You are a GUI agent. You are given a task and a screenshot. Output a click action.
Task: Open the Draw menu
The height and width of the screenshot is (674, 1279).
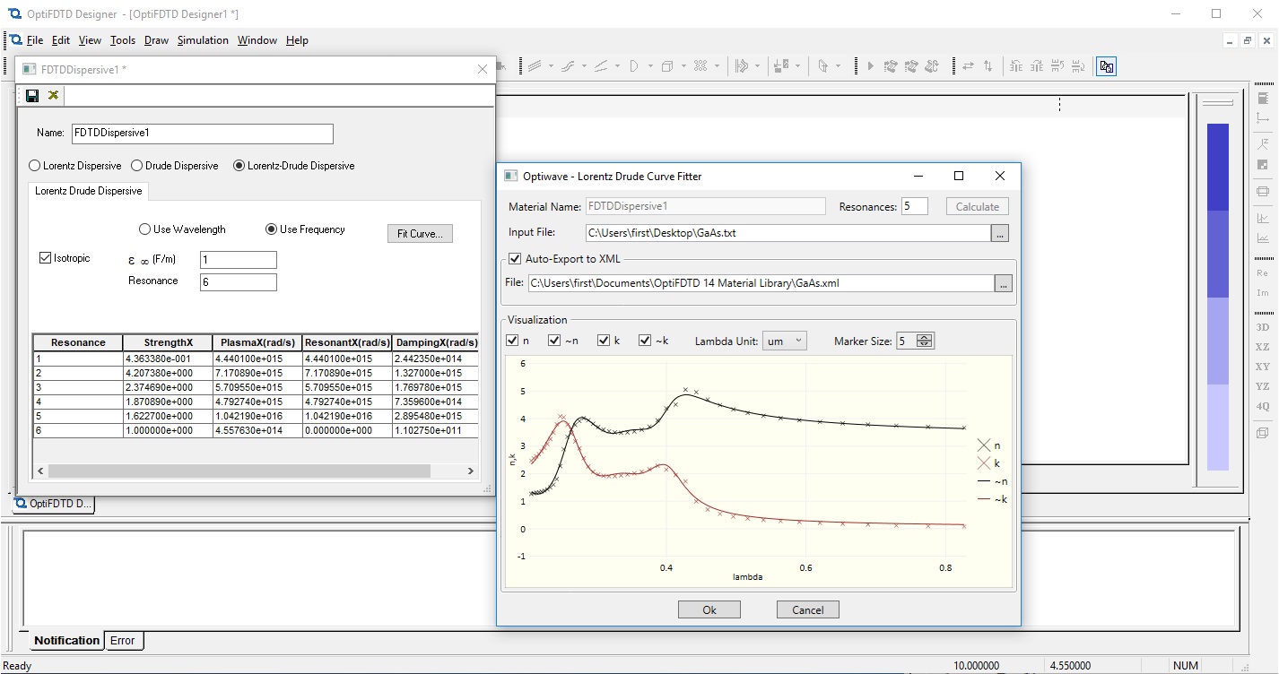point(156,40)
